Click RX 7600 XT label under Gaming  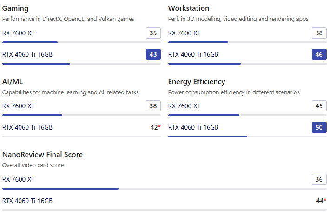tap(19, 33)
